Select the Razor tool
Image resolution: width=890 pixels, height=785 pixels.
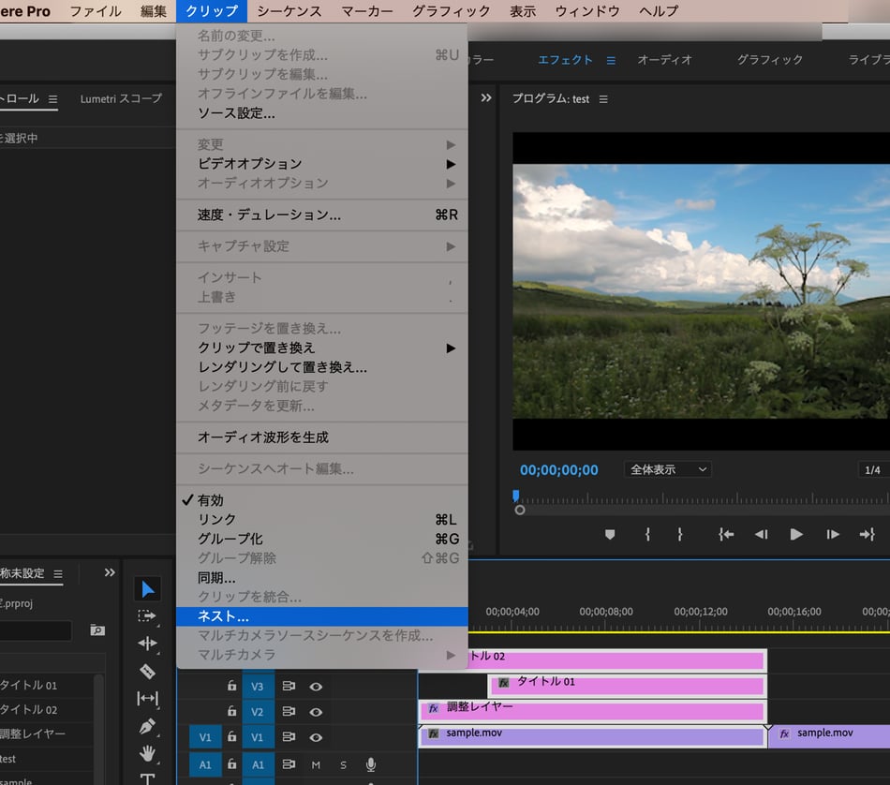click(x=147, y=671)
